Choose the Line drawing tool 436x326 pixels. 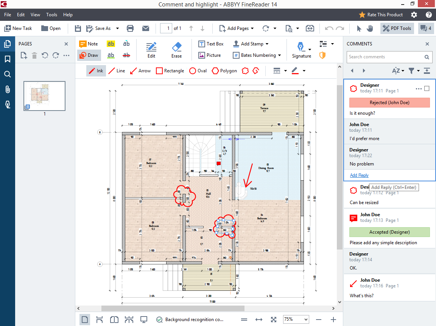[117, 71]
